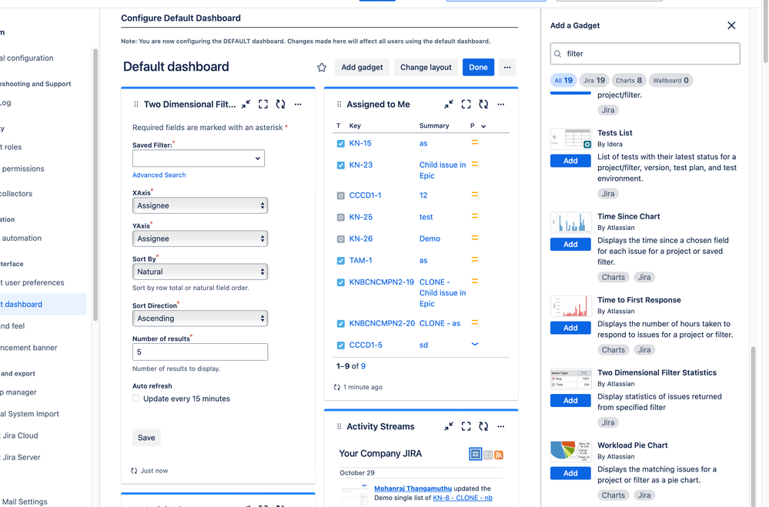Open dashboard more options ellipsis button
Screen dimensions: 769x507
[507, 67]
